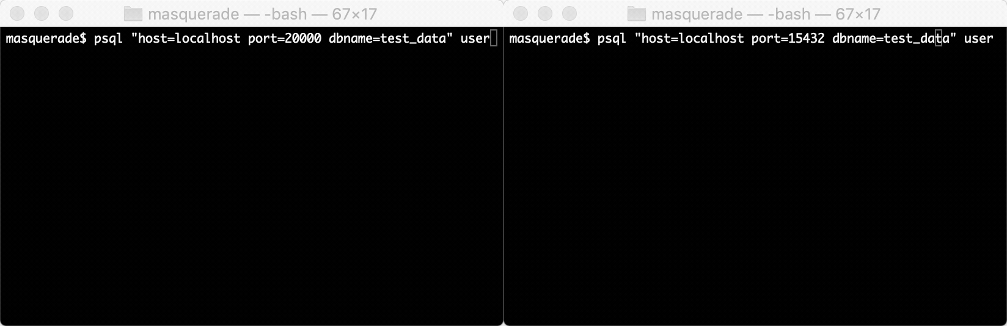Close the left terminal window
The image size is (1007, 326).
pos(17,13)
